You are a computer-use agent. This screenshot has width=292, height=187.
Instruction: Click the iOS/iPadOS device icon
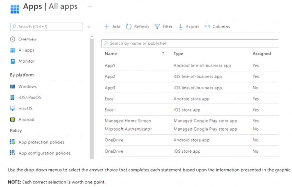tap(12, 97)
